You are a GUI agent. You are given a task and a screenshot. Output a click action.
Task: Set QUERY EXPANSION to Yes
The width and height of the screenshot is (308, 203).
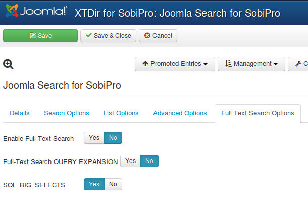click(x=130, y=161)
